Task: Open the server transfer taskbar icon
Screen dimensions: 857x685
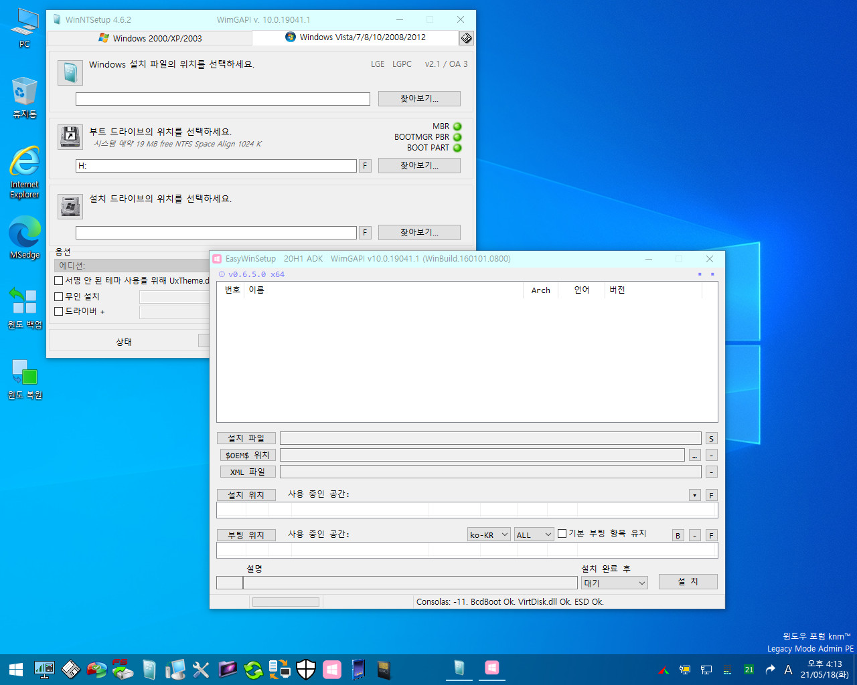Action: coord(280,669)
